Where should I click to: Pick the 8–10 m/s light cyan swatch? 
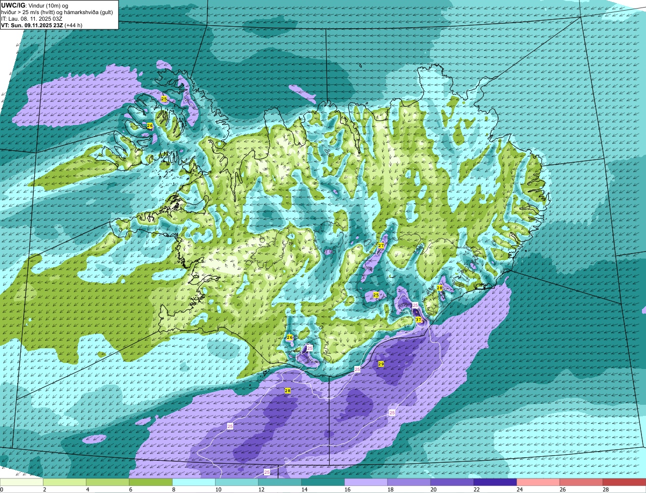[194, 482]
